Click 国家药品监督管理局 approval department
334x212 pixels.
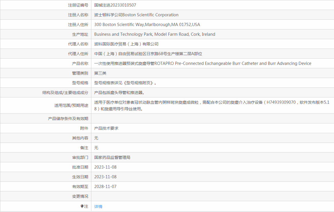pos(112,158)
